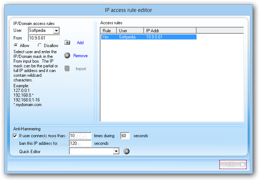Click the IP Addr column header

point(170,31)
